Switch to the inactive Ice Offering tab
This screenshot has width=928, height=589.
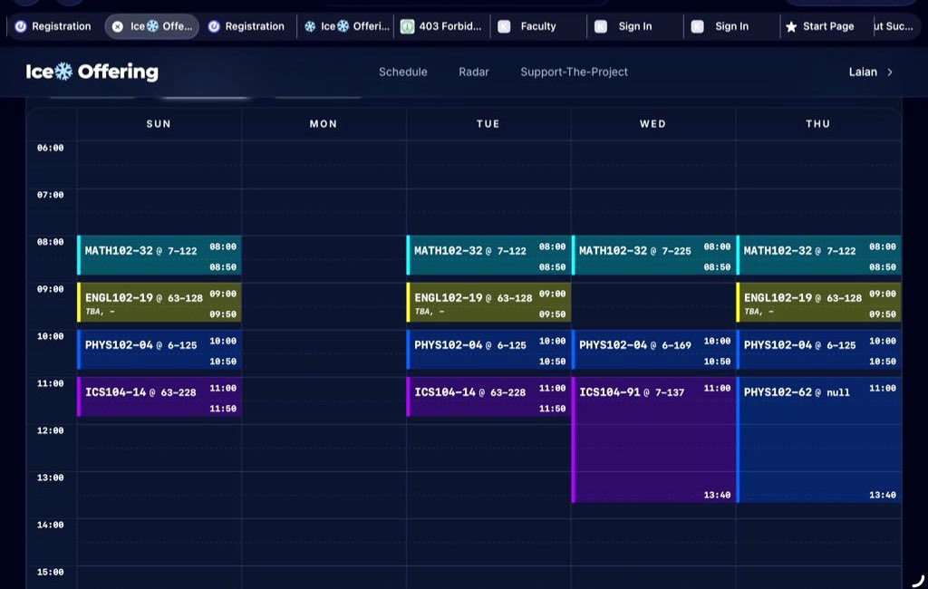(346, 26)
